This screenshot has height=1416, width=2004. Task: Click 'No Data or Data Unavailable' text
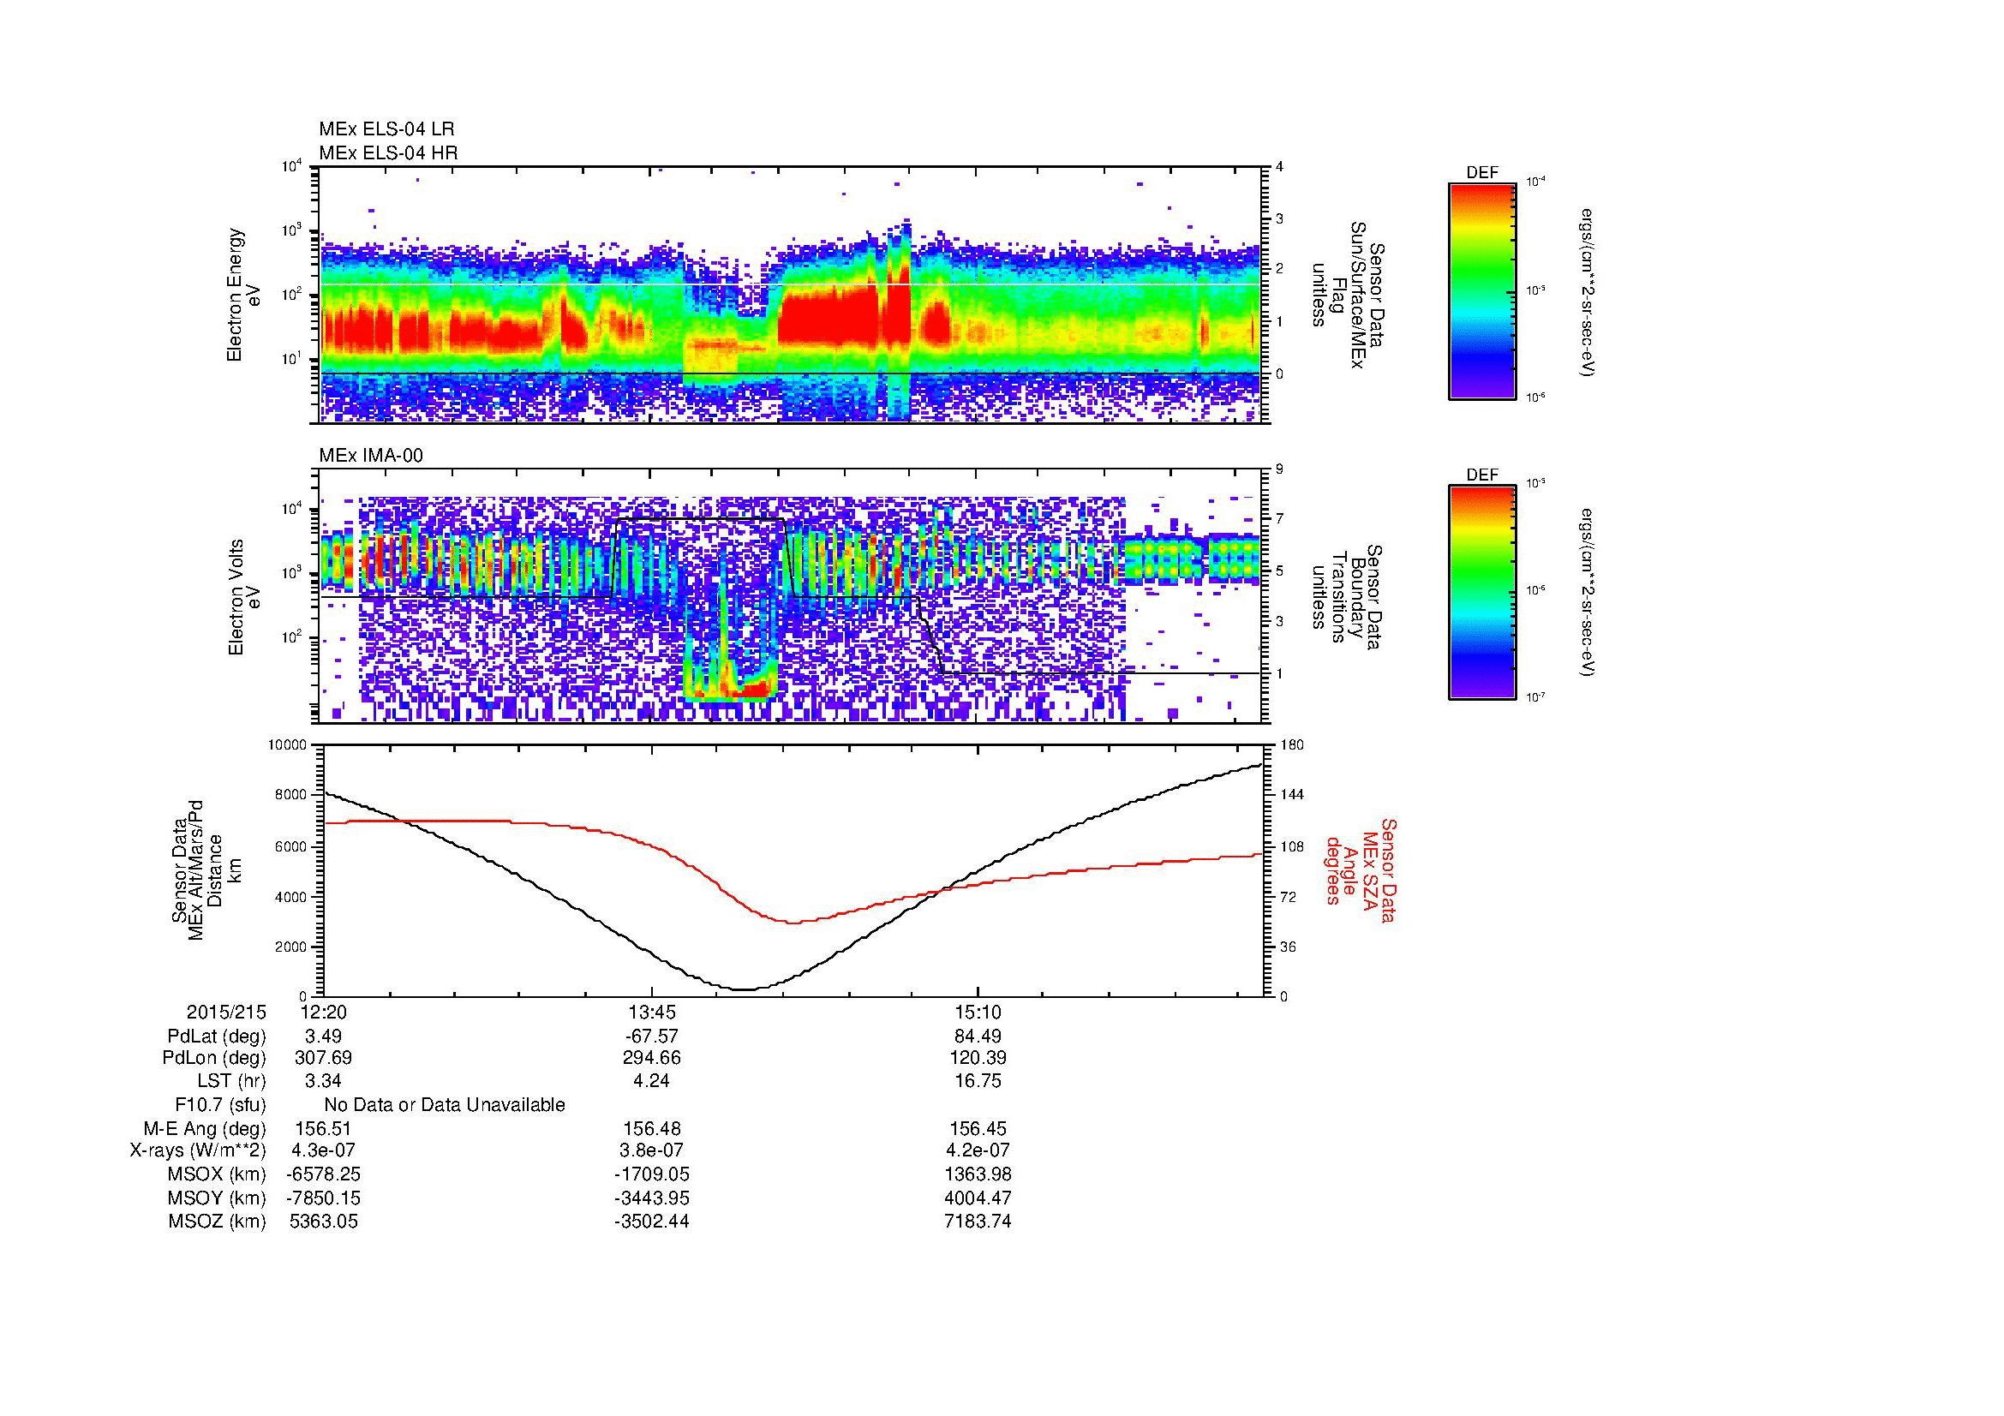[x=445, y=1105]
